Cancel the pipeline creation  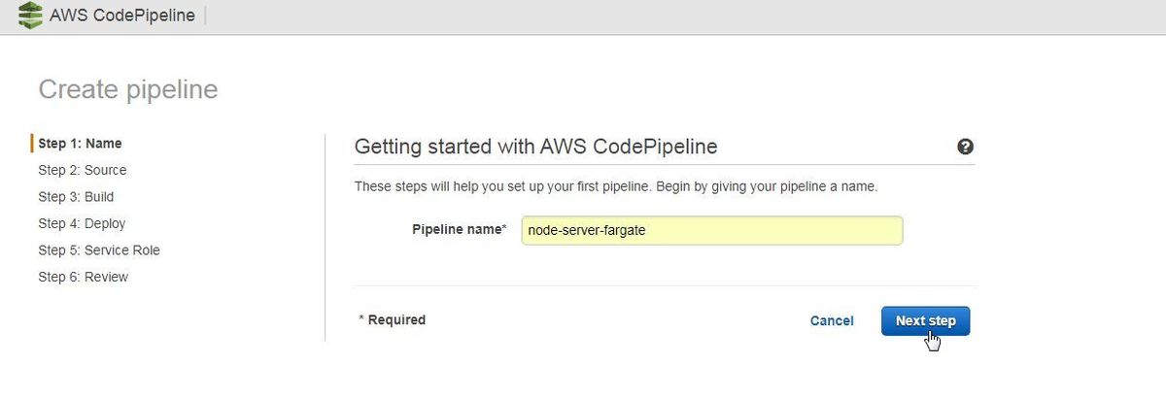(x=832, y=320)
